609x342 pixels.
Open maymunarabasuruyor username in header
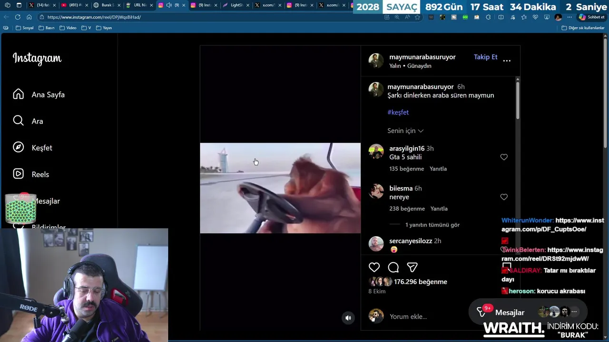(x=422, y=57)
